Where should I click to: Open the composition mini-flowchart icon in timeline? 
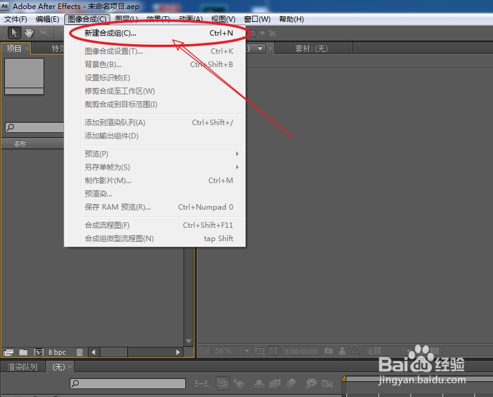[x=202, y=383]
